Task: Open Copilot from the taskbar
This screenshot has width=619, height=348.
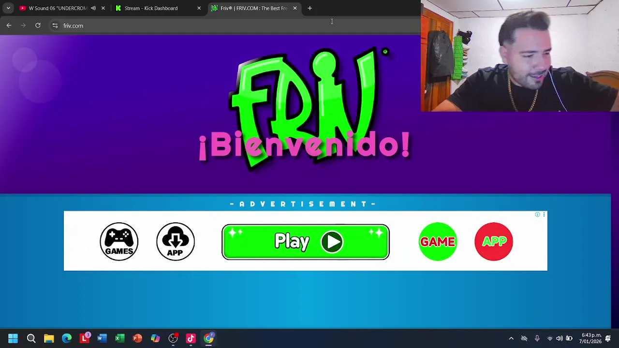Action: pos(155,338)
